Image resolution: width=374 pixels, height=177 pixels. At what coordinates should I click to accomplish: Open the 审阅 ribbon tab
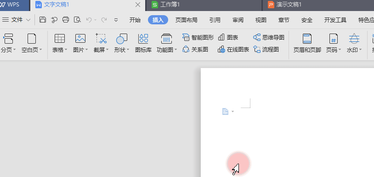pos(238,20)
